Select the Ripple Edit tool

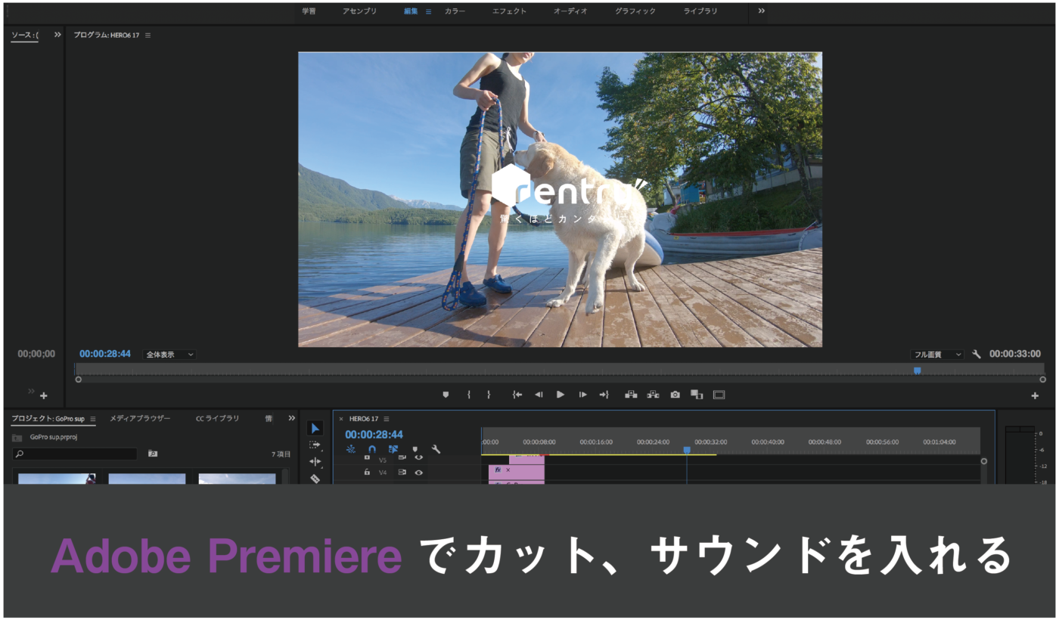(x=315, y=462)
